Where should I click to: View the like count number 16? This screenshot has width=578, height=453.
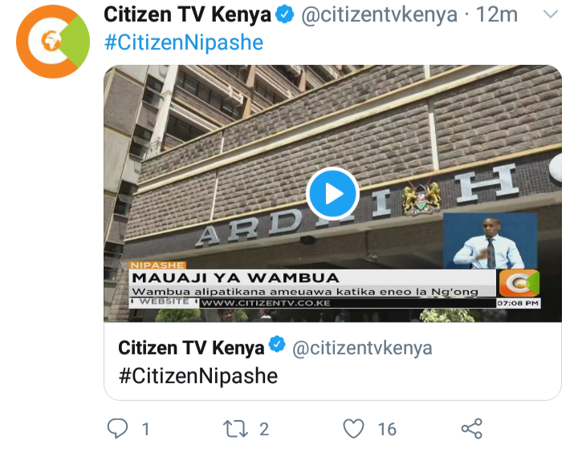387,430
